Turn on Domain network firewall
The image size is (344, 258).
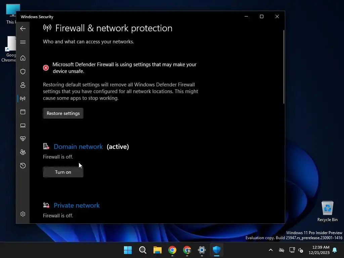pyautogui.click(x=63, y=172)
